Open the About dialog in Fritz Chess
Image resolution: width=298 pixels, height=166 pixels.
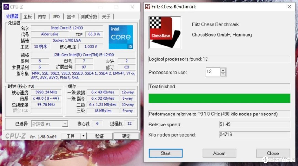[x=219, y=153]
